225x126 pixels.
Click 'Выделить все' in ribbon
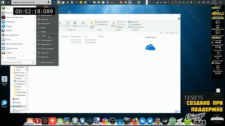(x=133, y=22)
